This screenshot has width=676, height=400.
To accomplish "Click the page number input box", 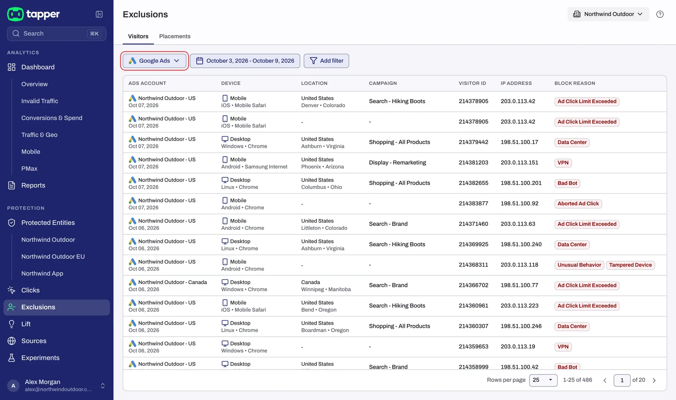I will [622, 380].
